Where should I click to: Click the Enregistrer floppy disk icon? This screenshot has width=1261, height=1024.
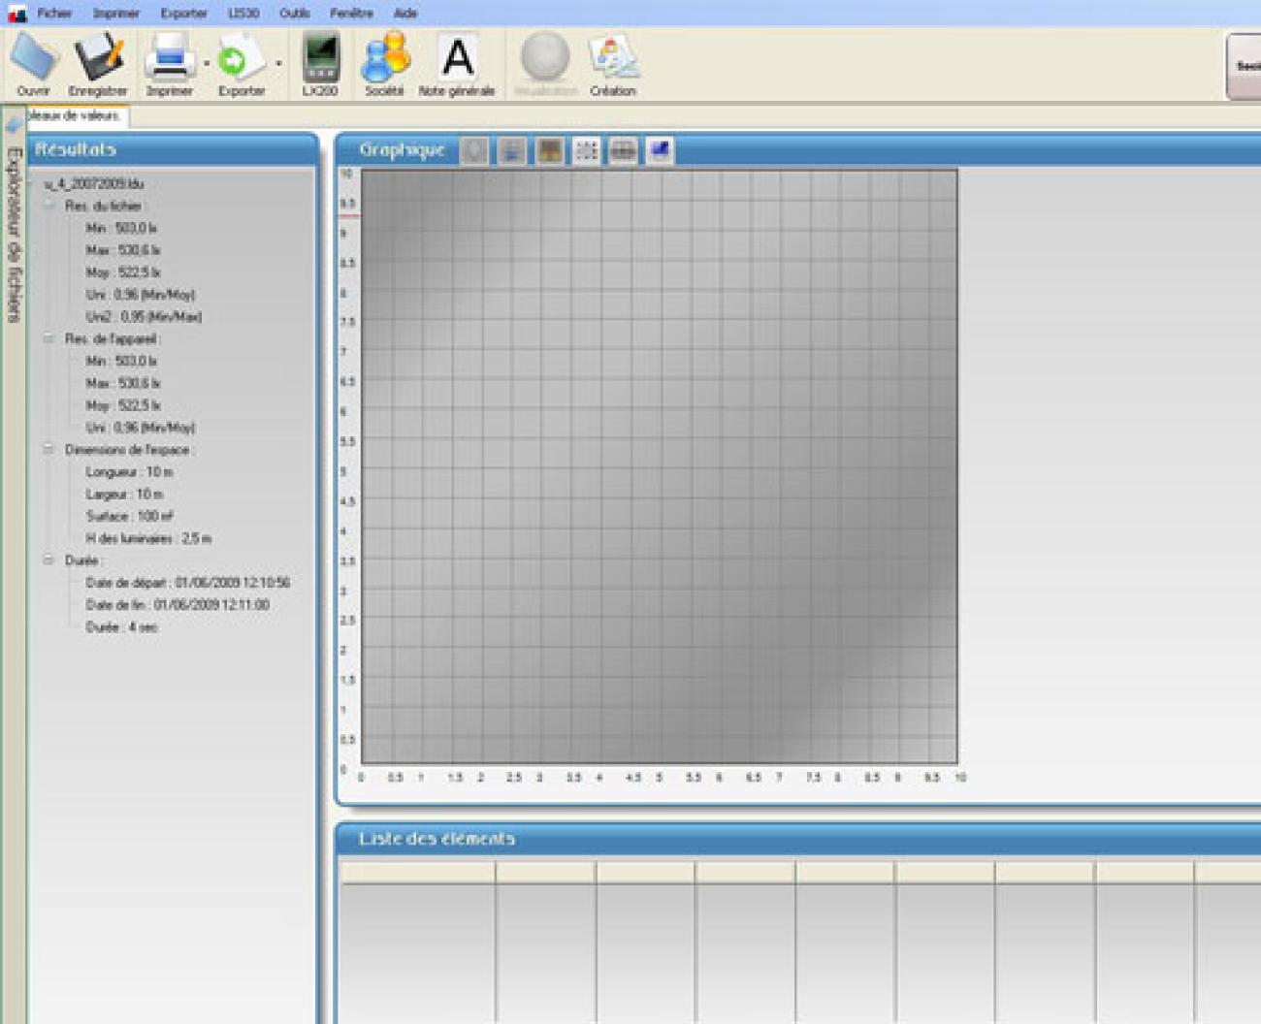tap(98, 58)
